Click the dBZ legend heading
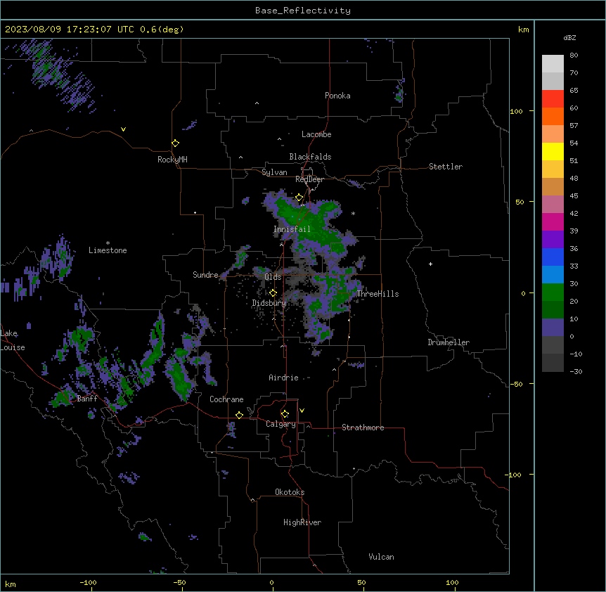This screenshot has width=606, height=592. (x=569, y=38)
